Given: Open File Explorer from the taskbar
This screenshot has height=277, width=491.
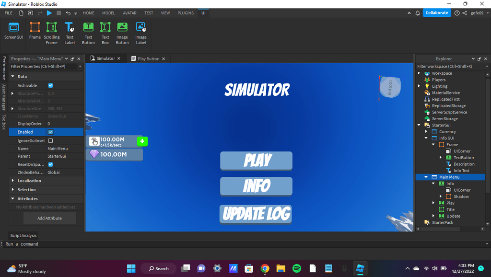Looking at the screenshot, I should click(281, 268).
